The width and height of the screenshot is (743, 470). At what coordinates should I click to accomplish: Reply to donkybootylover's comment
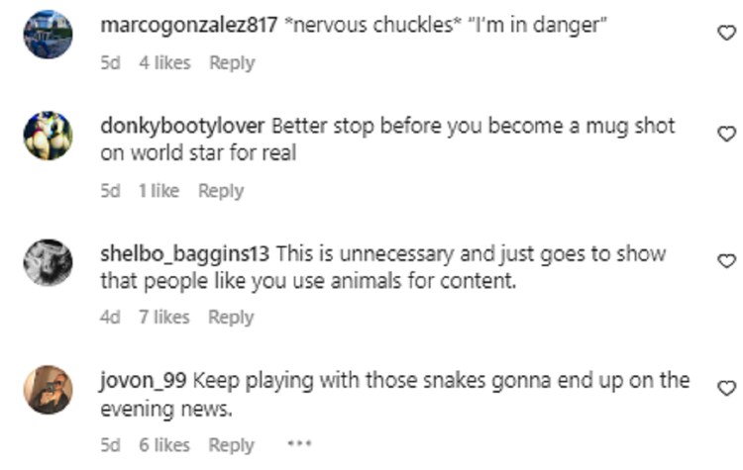click(x=221, y=191)
